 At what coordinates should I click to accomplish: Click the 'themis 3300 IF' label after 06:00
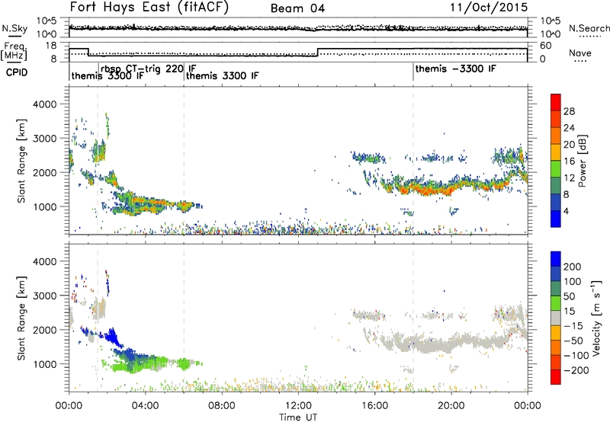pos(222,75)
